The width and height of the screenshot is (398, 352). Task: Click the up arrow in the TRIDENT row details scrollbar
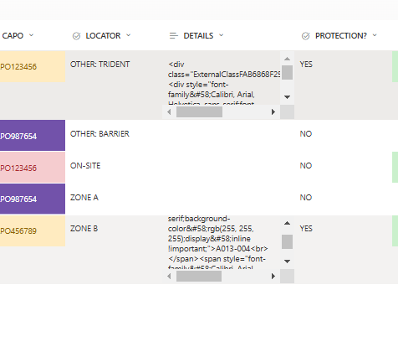tap(287, 59)
